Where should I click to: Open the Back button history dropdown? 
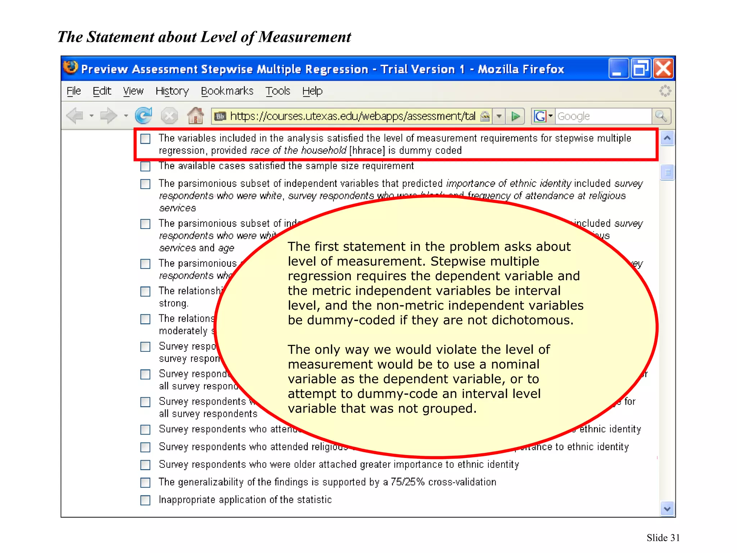pos(91,116)
